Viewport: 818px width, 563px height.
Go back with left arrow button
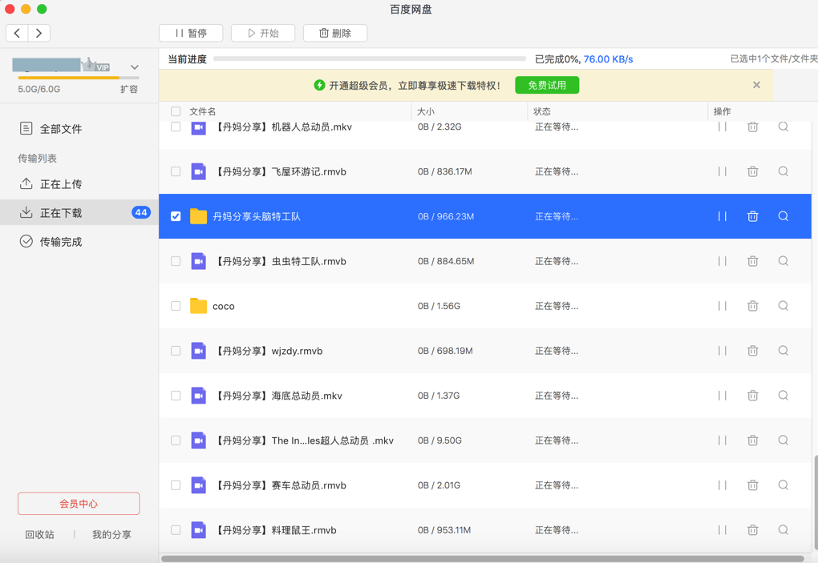(x=17, y=34)
